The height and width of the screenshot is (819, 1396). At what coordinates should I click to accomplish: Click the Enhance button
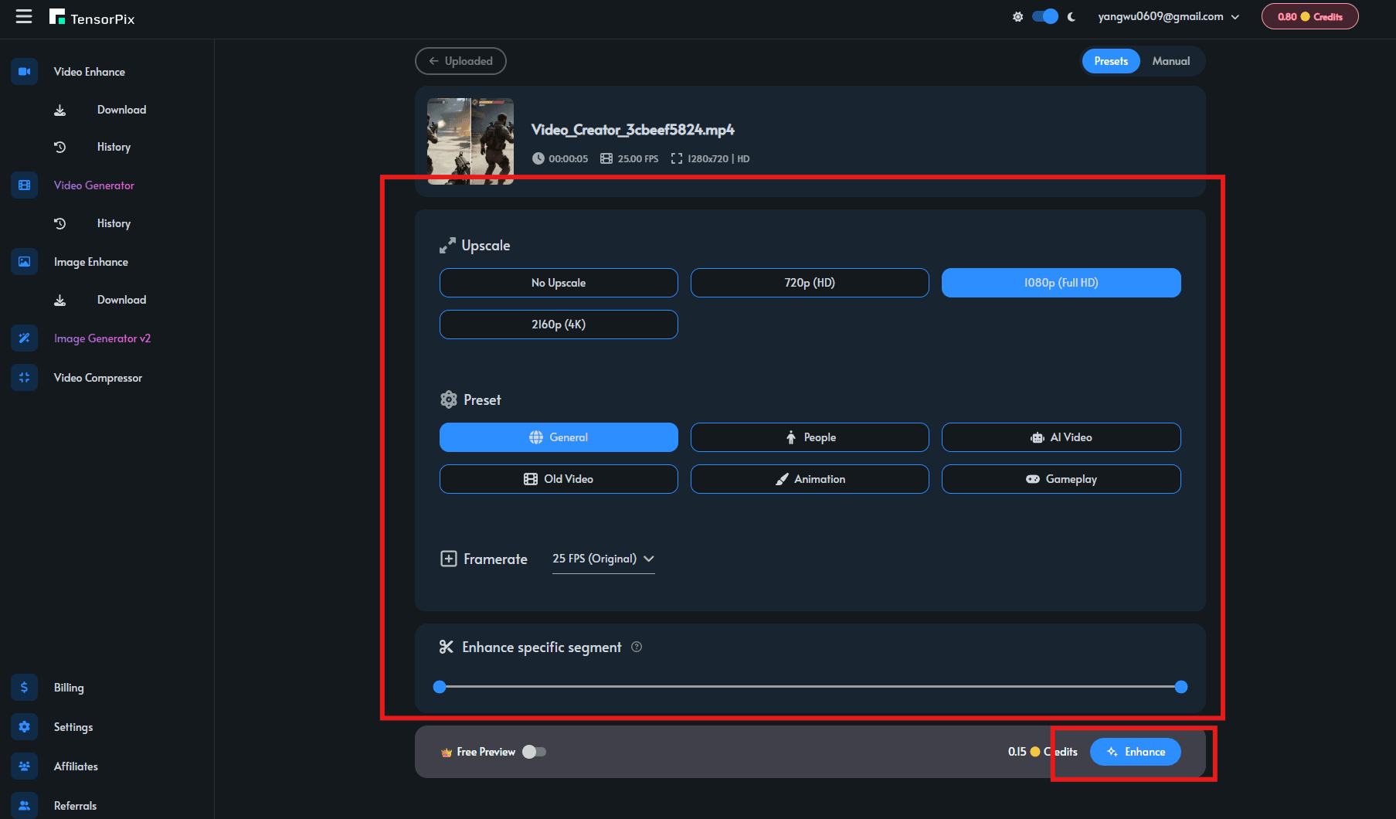click(x=1135, y=752)
